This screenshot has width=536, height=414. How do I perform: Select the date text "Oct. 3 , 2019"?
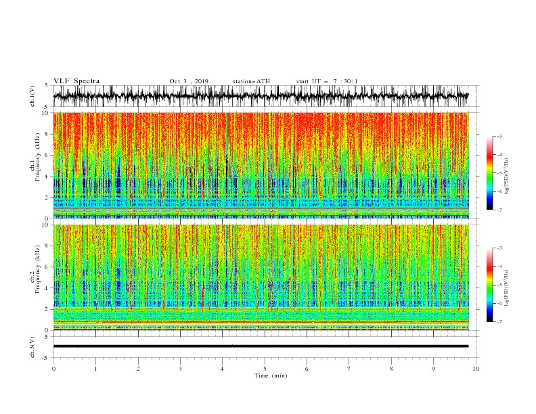189,81
